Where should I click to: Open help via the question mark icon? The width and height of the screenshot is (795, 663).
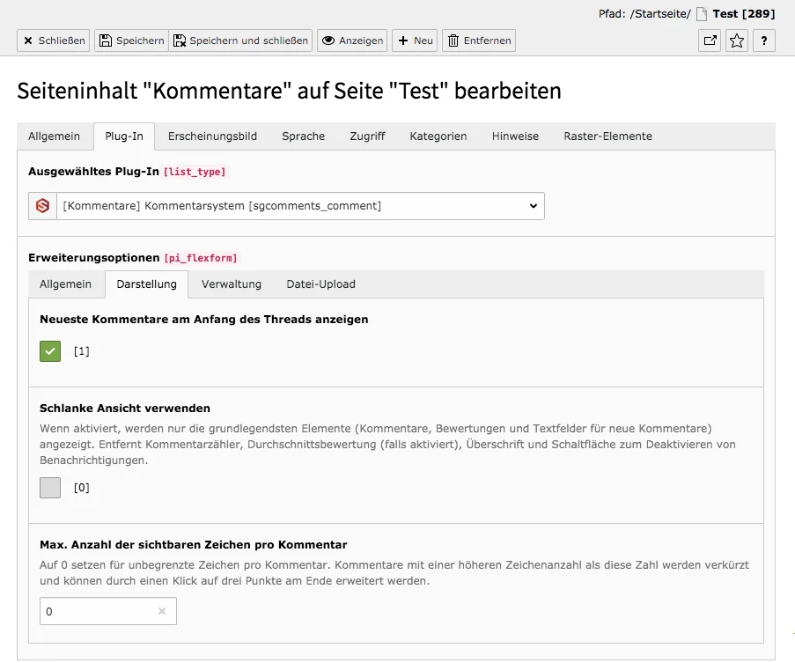point(762,40)
